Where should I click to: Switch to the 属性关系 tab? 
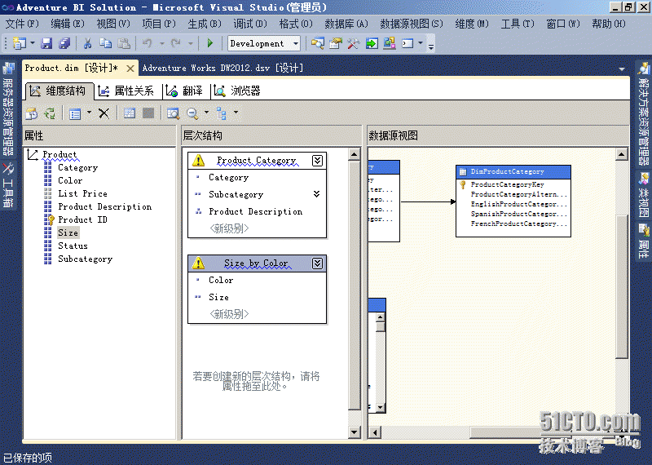[127, 91]
